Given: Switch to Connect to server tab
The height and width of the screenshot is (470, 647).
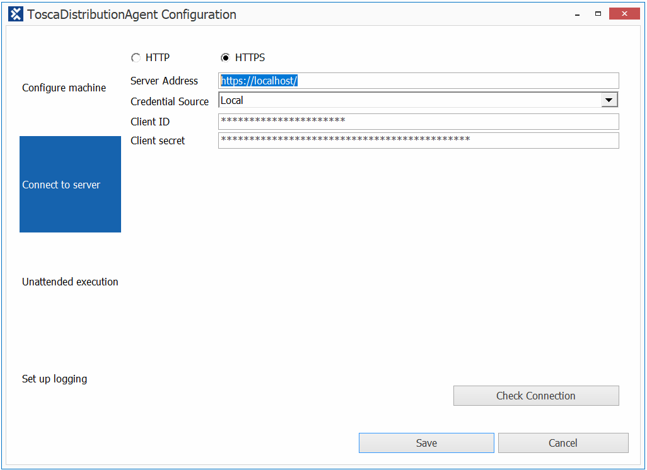Looking at the screenshot, I should [70, 185].
